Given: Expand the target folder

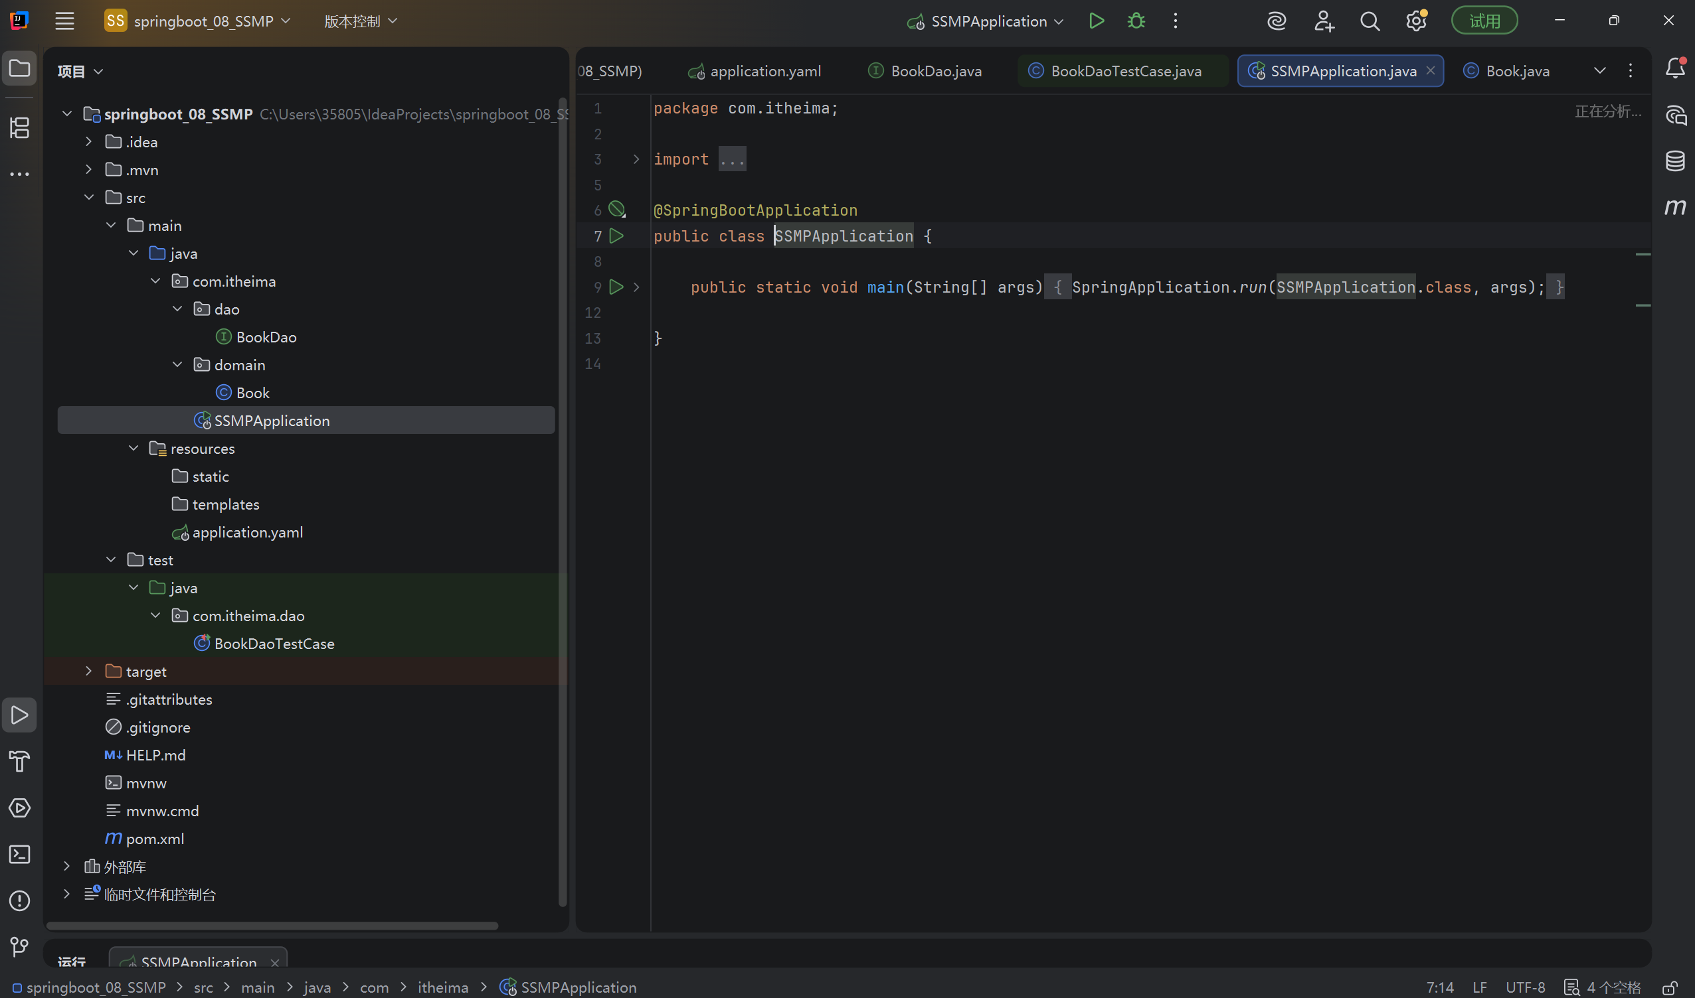Looking at the screenshot, I should tap(88, 671).
